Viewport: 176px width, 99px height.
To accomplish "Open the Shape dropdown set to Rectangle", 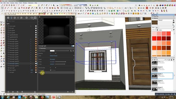I will coord(62,59).
